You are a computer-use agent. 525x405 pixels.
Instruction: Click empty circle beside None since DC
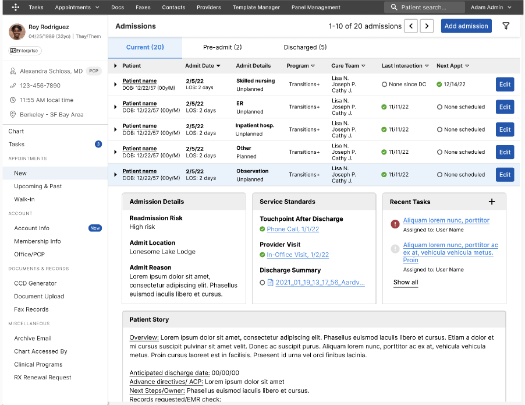click(x=384, y=84)
